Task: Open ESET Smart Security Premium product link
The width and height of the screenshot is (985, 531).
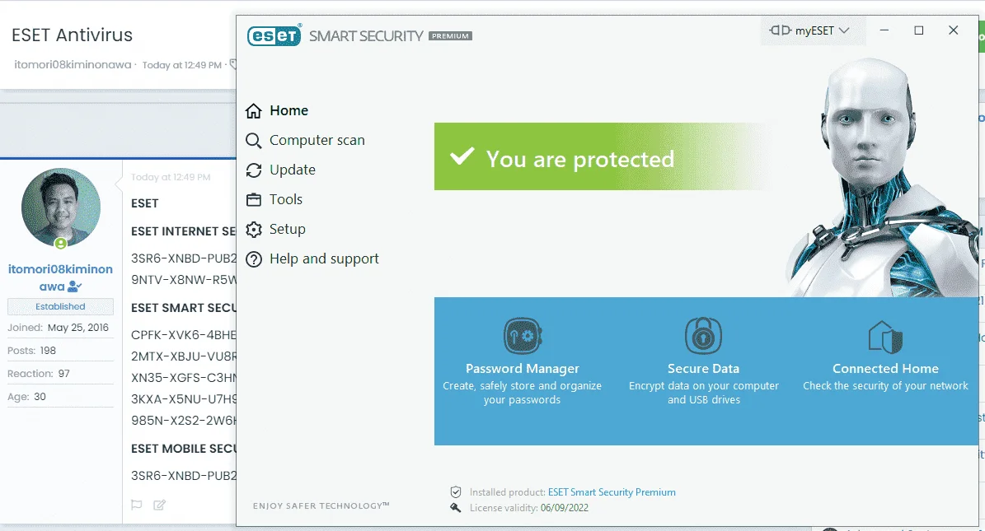Action: 612,492
